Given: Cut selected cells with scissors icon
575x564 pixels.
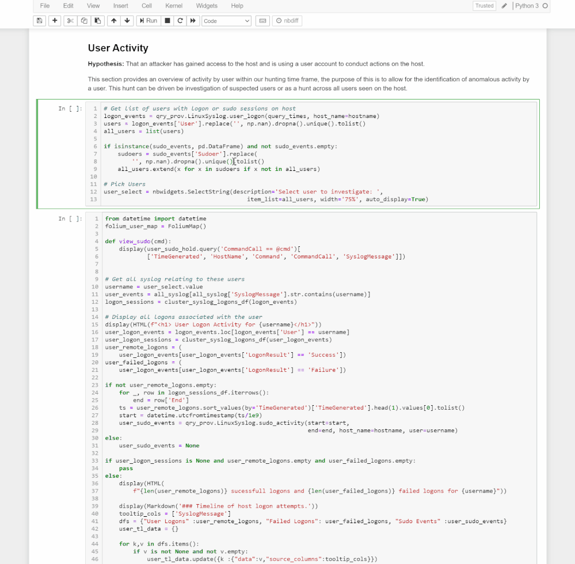Looking at the screenshot, I should [x=70, y=21].
